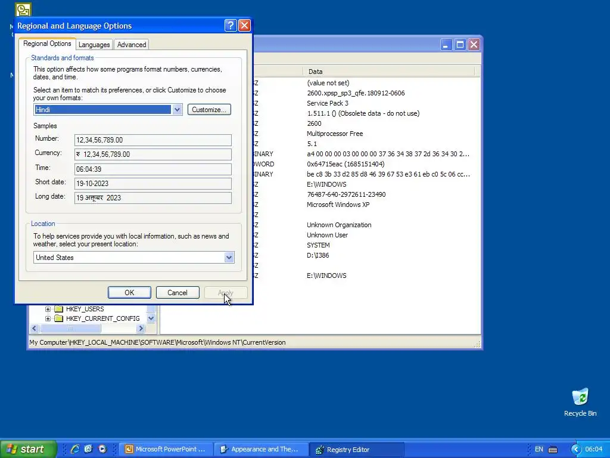This screenshot has width=610, height=458.
Task: Click the keyboard icon in system tray
Action: click(x=553, y=450)
